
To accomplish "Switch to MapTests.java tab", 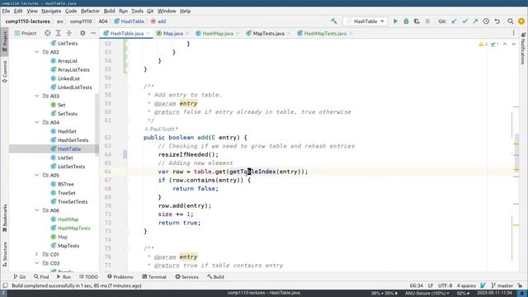I will pyautogui.click(x=268, y=33).
